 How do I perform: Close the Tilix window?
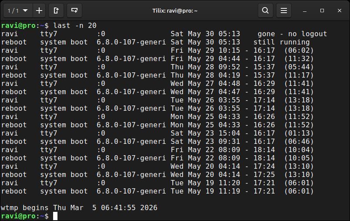pos(340,10)
